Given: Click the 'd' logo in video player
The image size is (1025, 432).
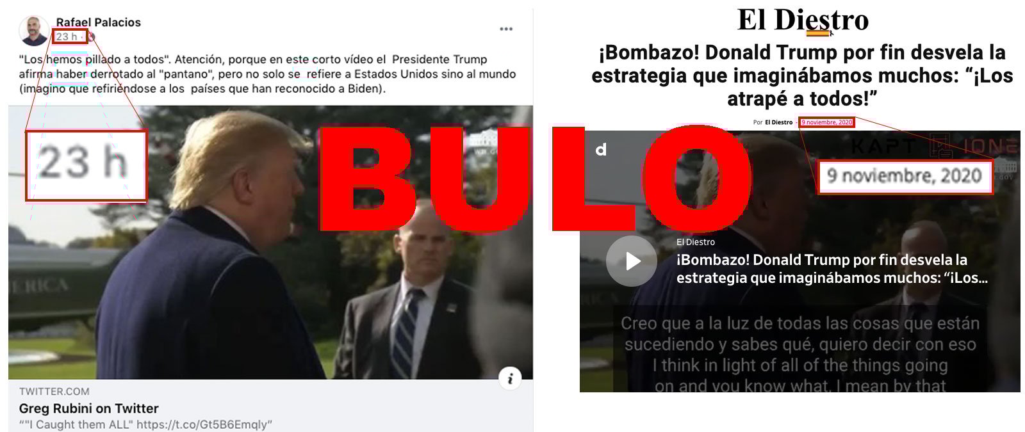Looking at the screenshot, I should pos(601,150).
